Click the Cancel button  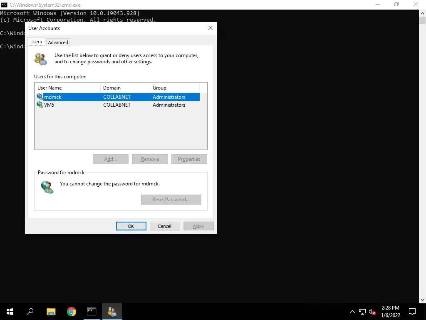165,226
